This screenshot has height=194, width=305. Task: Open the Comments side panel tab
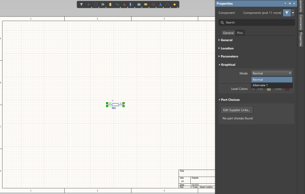tap(301, 22)
